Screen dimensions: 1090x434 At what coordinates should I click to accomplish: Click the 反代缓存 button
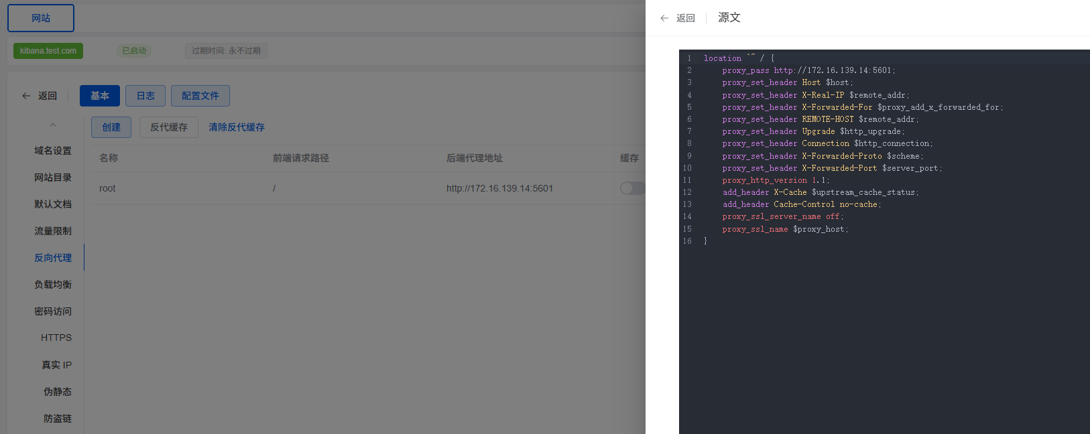coord(169,127)
